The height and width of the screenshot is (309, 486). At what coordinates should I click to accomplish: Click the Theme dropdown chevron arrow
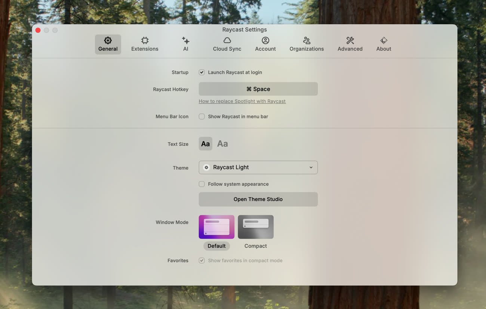coord(311,167)
